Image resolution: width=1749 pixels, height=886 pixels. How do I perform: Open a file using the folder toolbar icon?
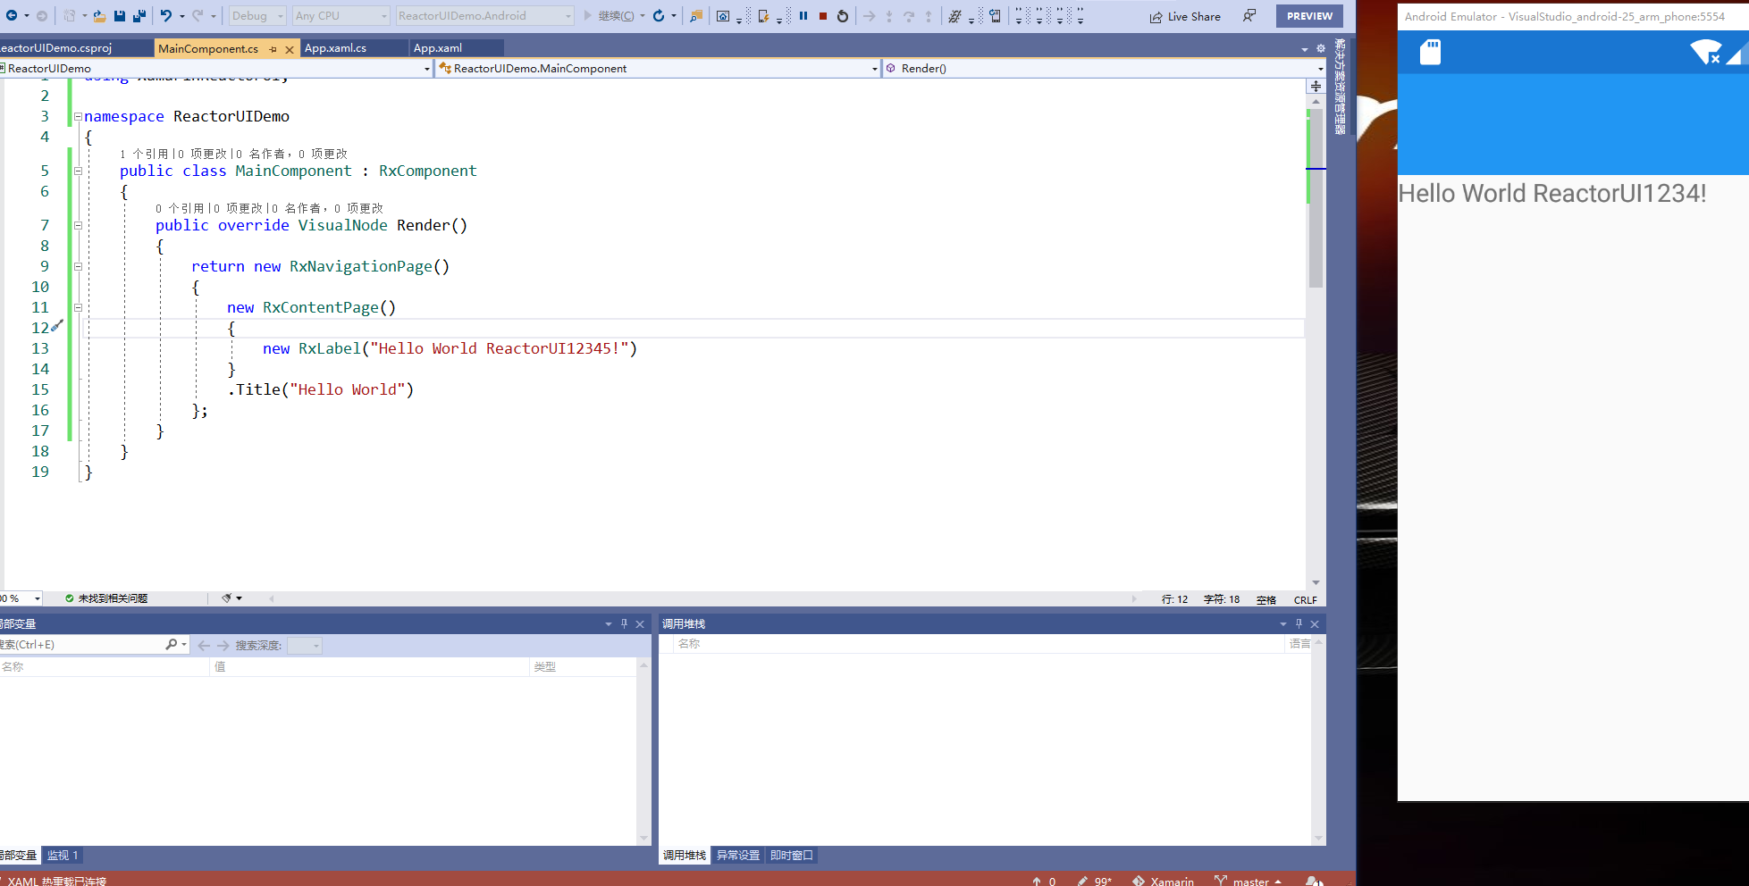tap(100, 15)
